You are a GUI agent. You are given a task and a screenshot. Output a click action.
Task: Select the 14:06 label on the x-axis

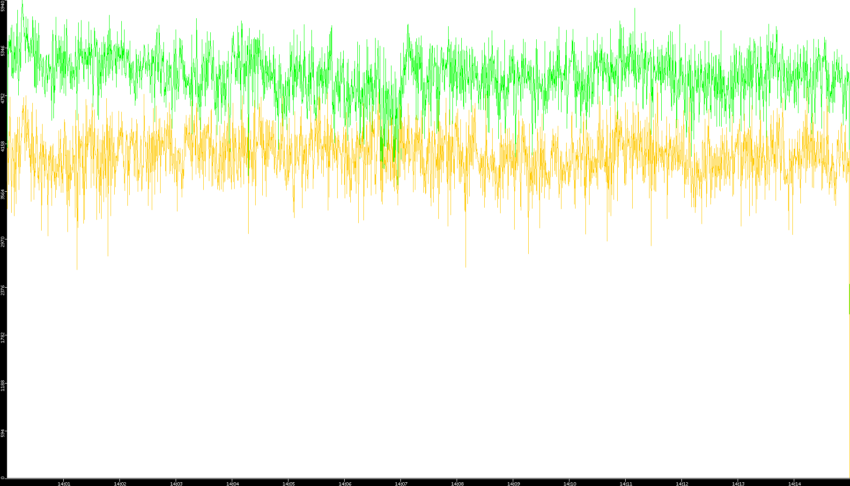point(345,483)
